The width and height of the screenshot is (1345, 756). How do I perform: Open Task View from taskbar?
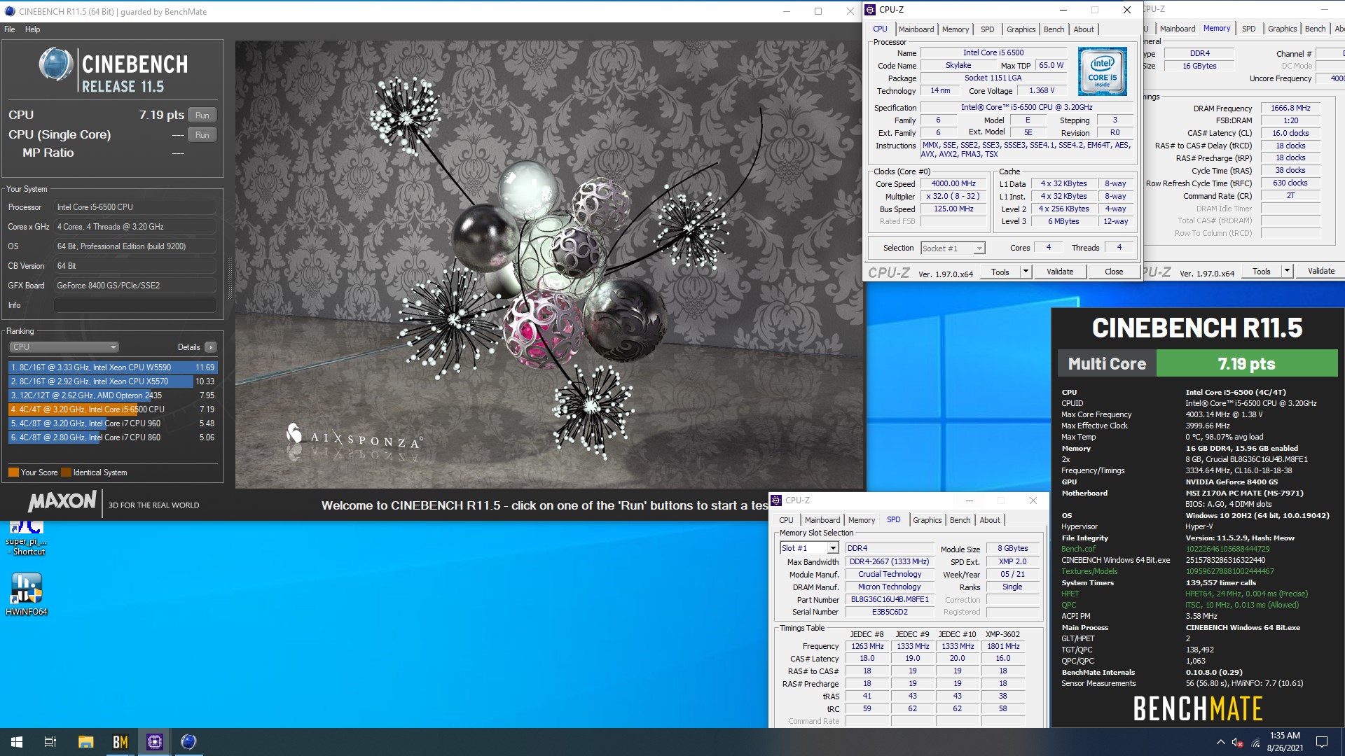(50, 742)
